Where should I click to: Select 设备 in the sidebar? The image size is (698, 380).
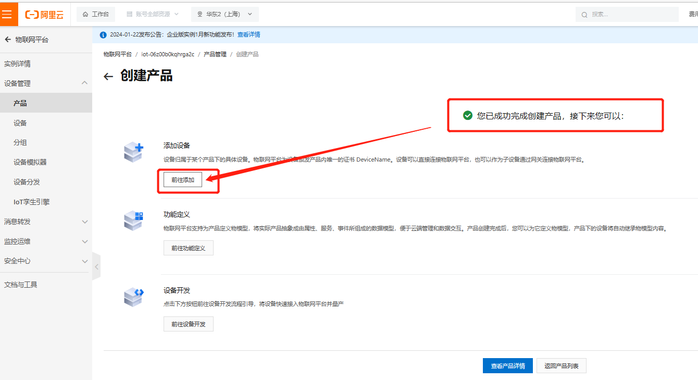coord(20,123)
